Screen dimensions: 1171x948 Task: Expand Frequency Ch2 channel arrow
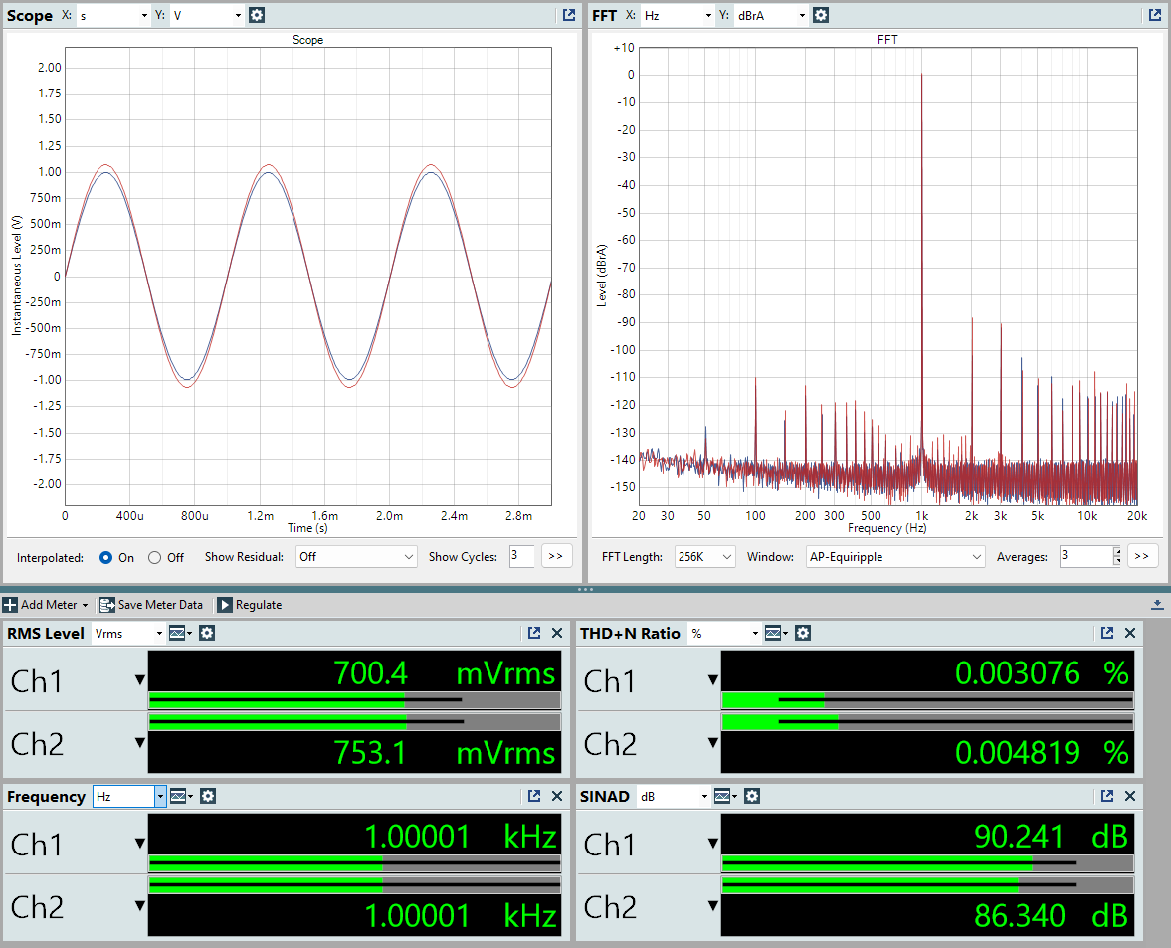139,906
